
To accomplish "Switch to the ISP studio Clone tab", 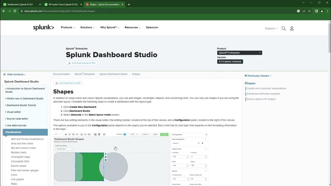I will click(63, 4).
